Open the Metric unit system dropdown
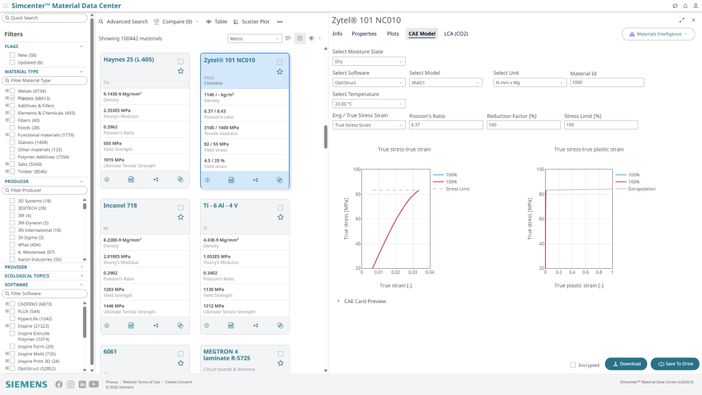The height and width of the screenshot is (395, 702). point(255,38)
